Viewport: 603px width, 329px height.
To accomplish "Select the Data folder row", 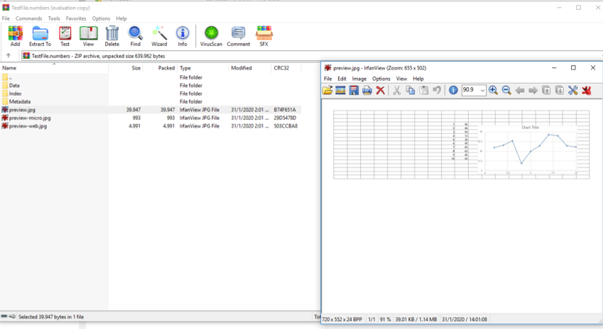I will [151, 86].
